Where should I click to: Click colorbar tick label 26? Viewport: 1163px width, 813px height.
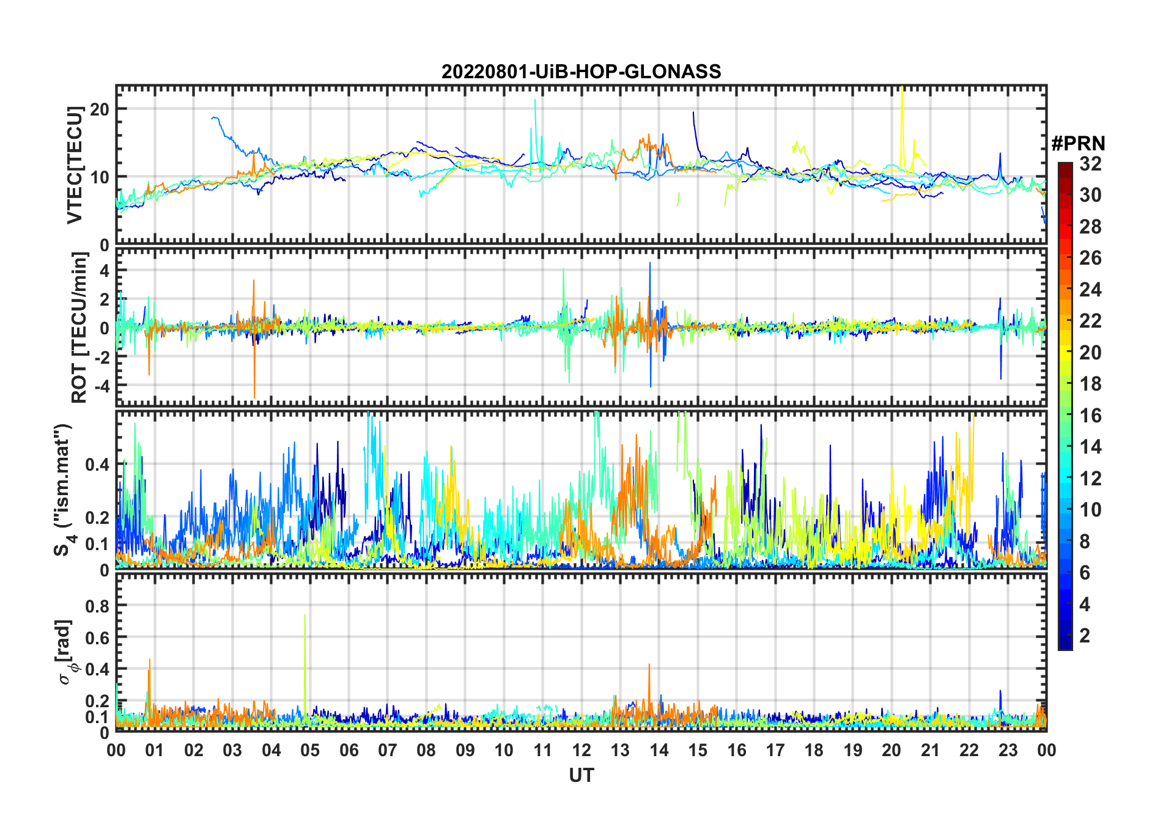coord(1090,258)
